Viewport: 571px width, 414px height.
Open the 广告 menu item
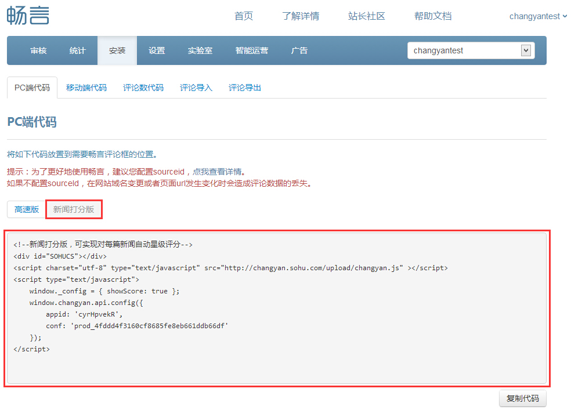(299, 51)
